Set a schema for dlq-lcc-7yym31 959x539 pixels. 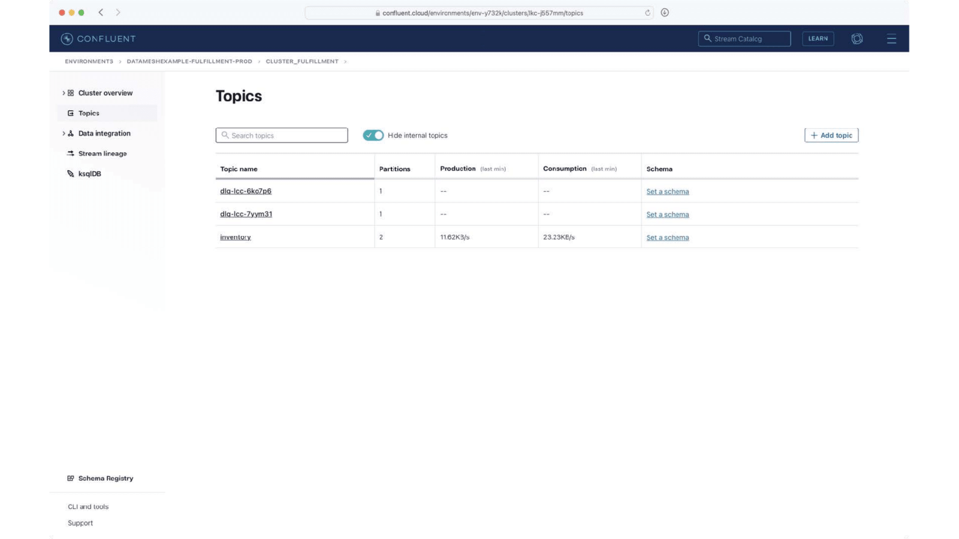tap(668, 214)
